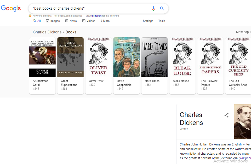This screenshot has height=164, width=251.
Task: Click the Charles Dickens knowledge panel heading
Action: click(191, 119)
